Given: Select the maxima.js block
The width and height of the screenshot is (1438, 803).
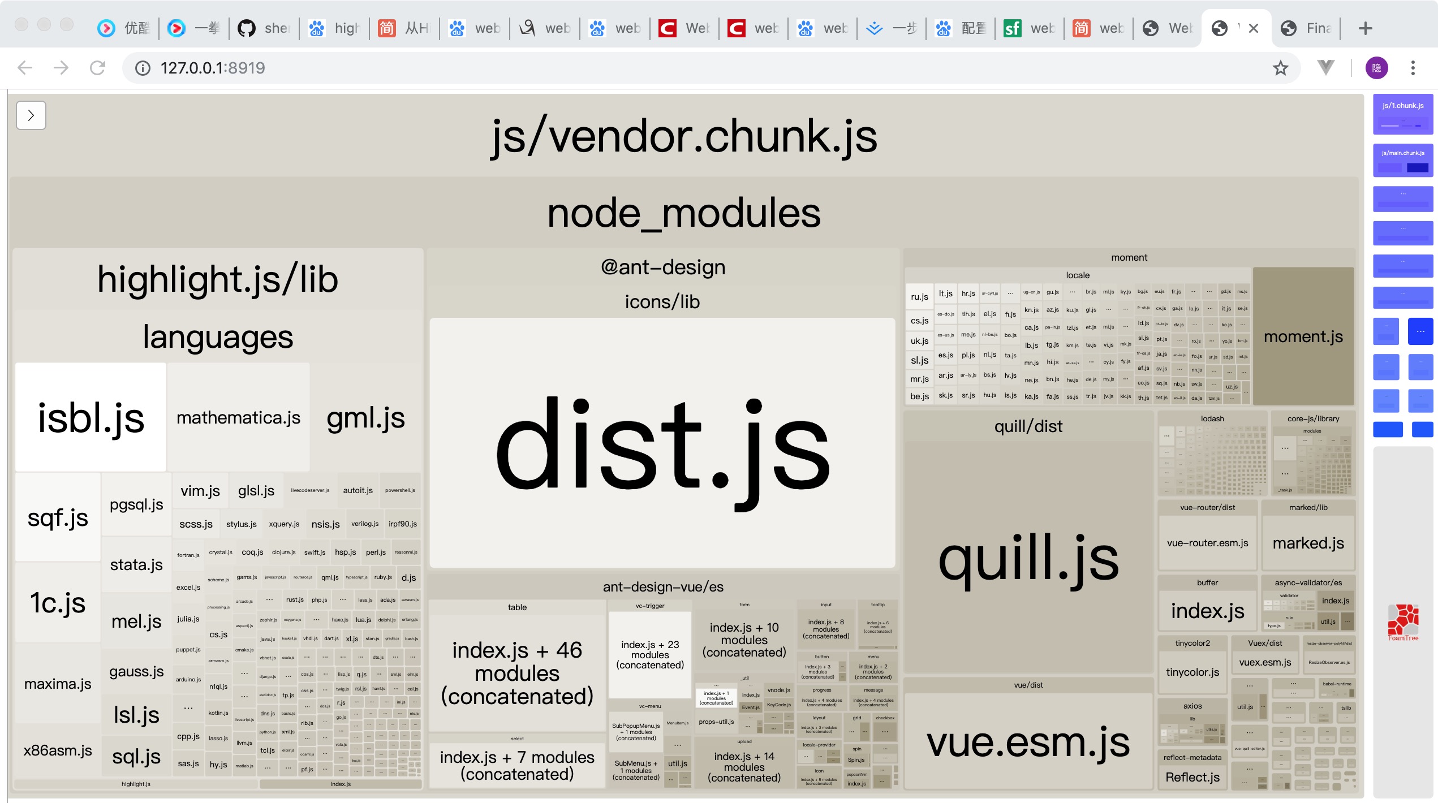Looking at the screenshot, I should pyautogui.click(x=58, y=684).
